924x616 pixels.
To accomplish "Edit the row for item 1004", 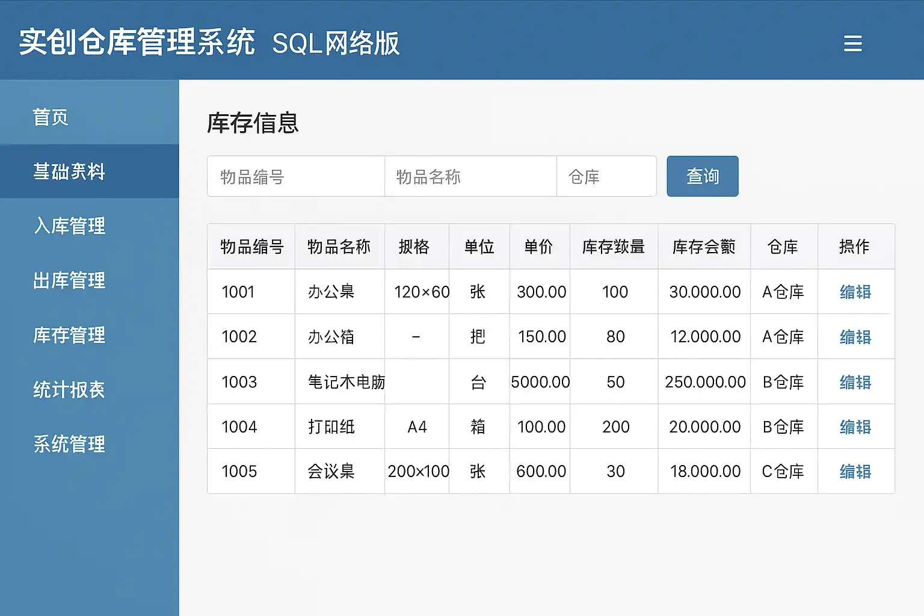I will [x=855, y=427].
